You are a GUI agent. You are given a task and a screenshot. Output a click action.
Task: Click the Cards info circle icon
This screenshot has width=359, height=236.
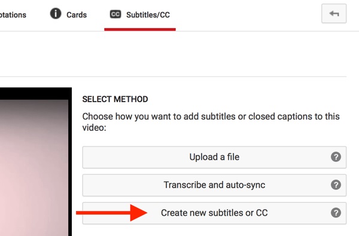(56, 14)
